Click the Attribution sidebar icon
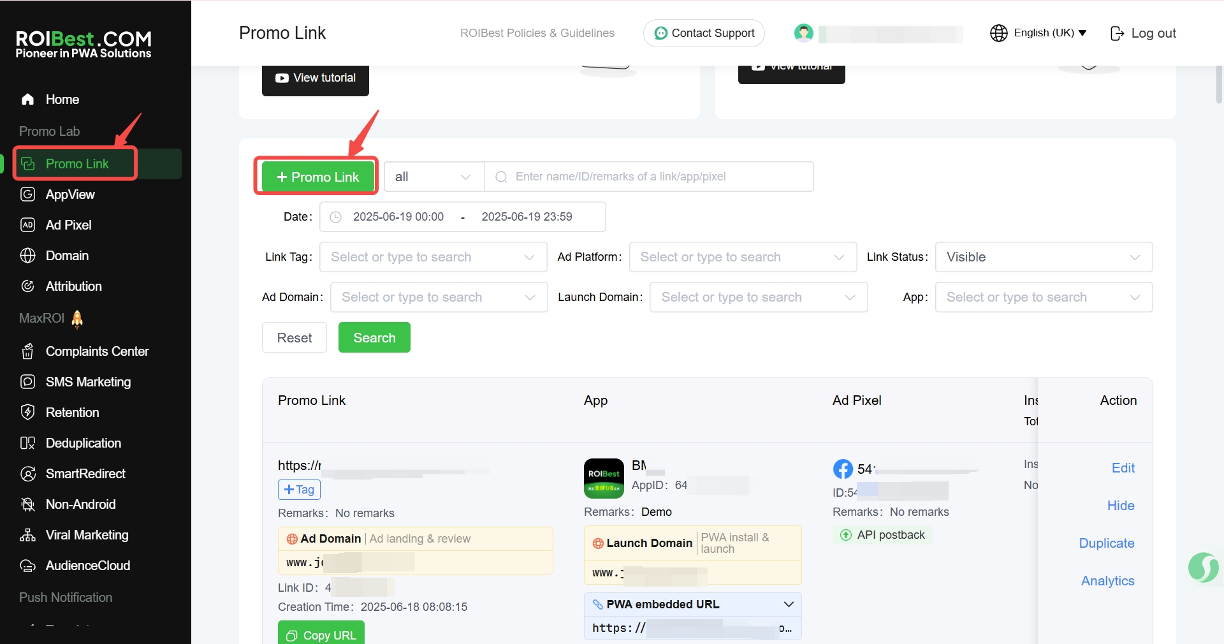This screenshot has width=1224, height=644. [27, 286]
